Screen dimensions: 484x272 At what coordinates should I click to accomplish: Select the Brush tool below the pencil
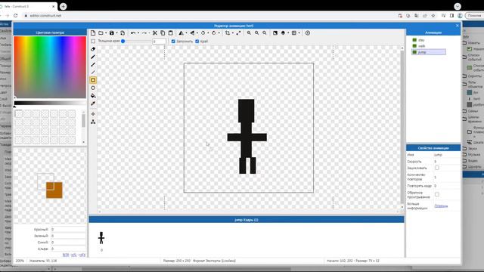point(93,64)
